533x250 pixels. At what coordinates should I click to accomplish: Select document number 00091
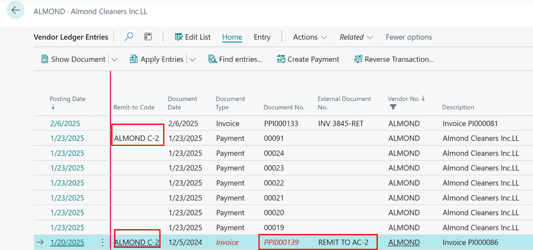point(274,138)
